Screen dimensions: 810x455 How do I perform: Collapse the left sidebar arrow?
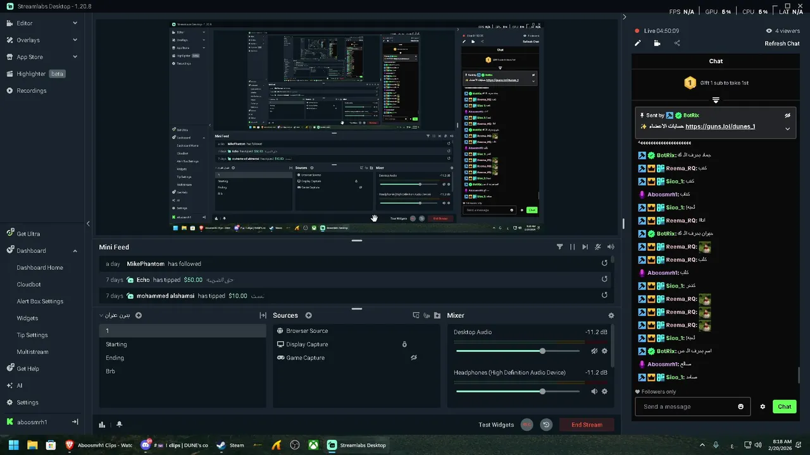tap(88, 224)
